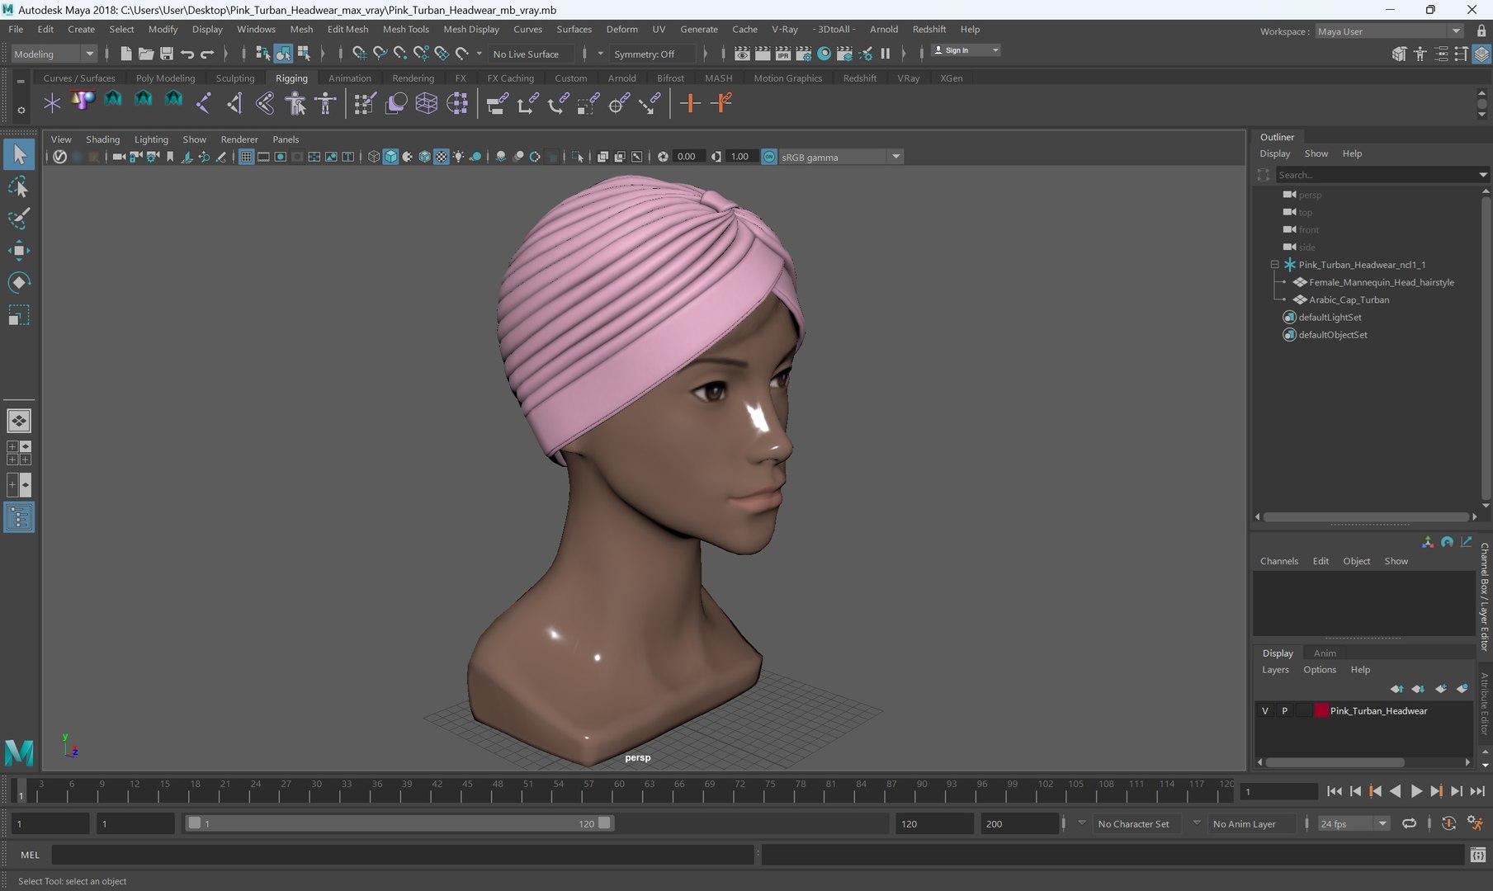
Task: Toggle P playback for Pink_Turban_Headwear layer
Action: click(1284, 710)
